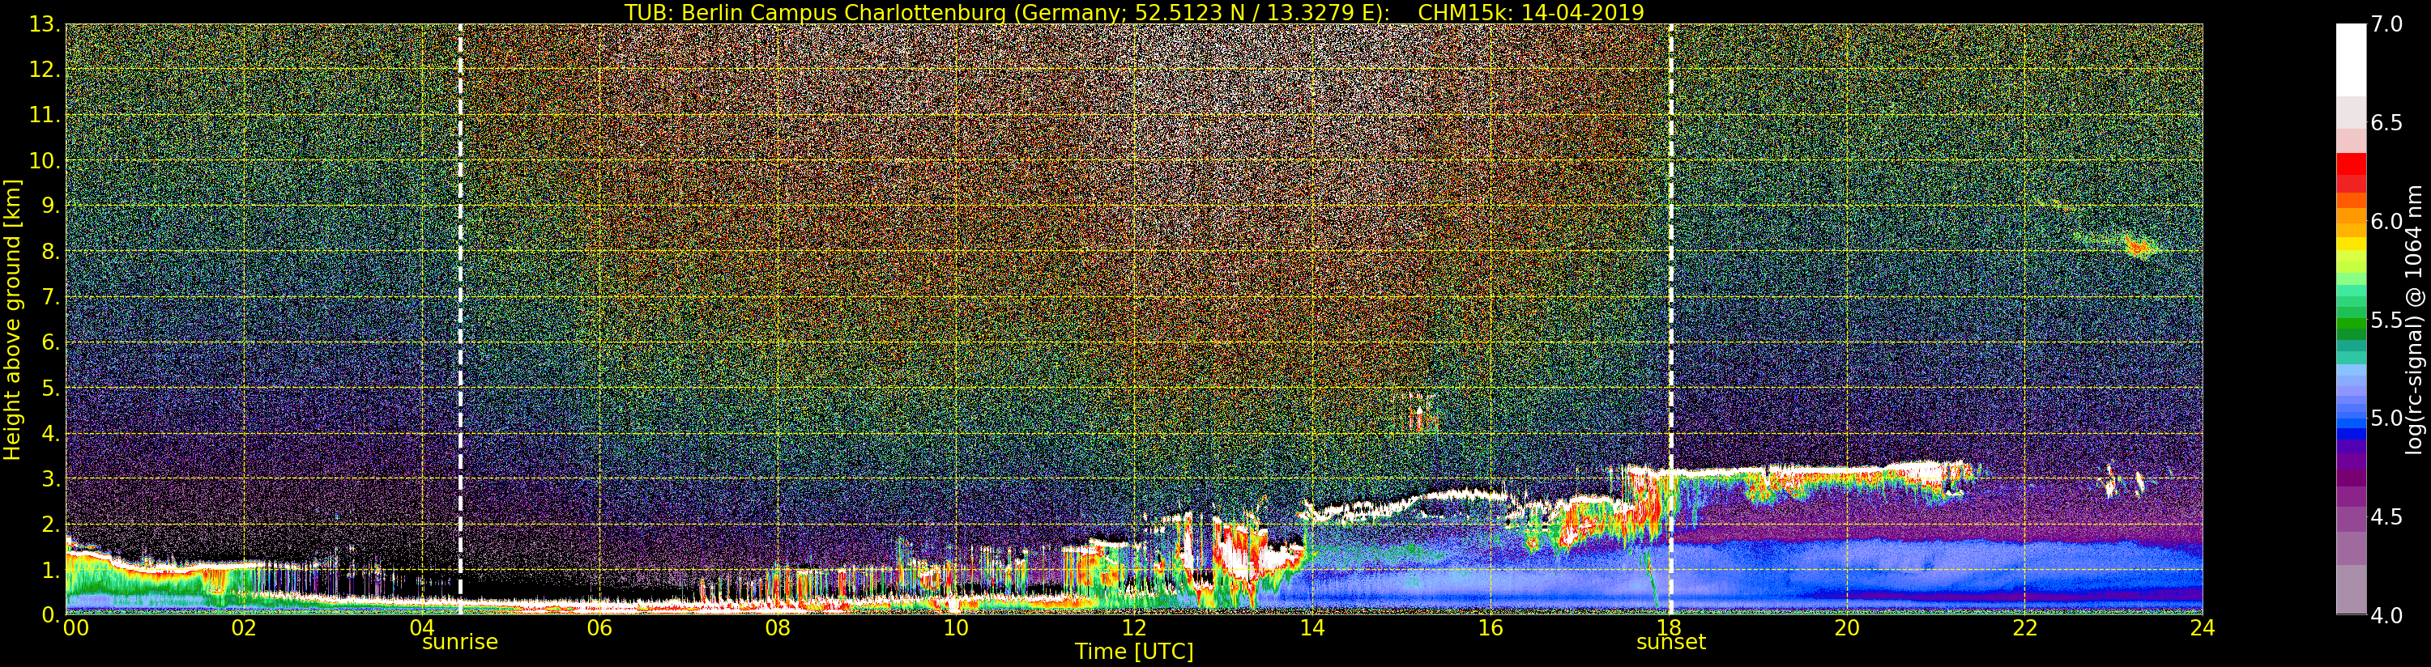This screenshot has height=667, width=2431.
Task: Click the height axis tick label '13.'
Action: (44, 24)
